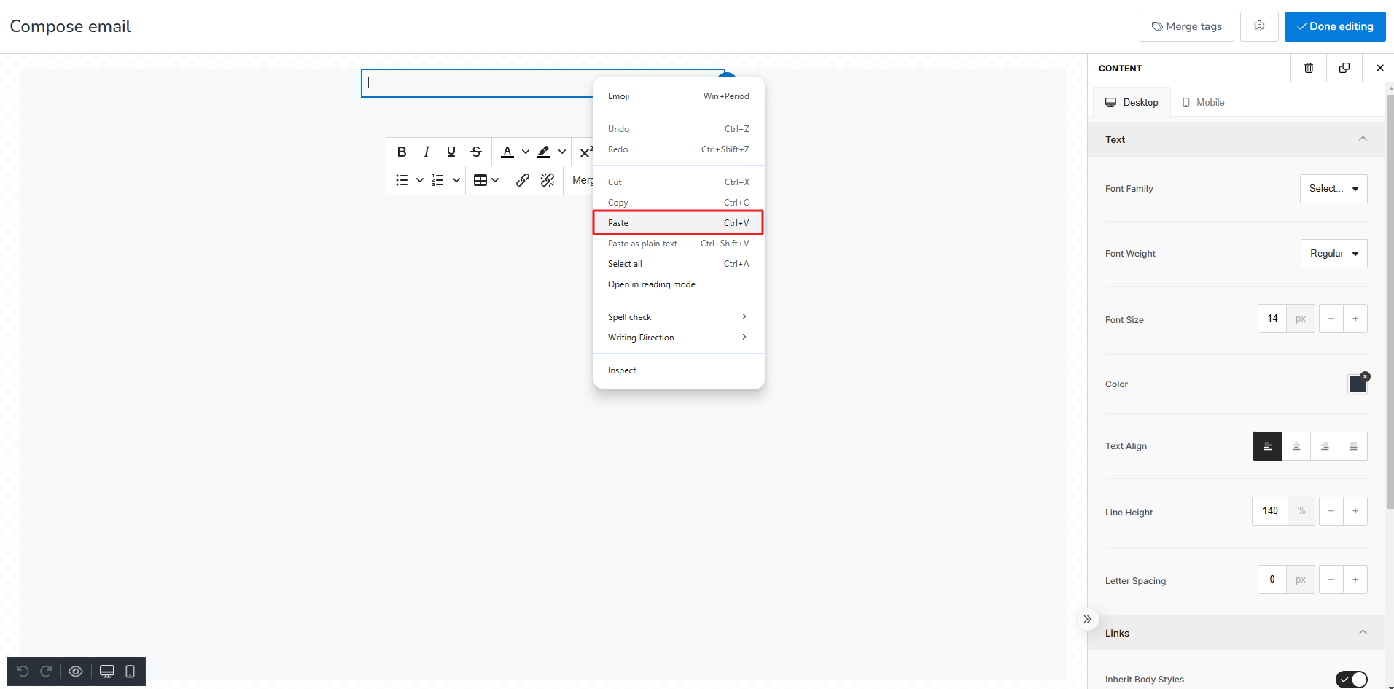Insert a hyperlink using the link icon
1394x689 pixels.
tap(523, 180)
